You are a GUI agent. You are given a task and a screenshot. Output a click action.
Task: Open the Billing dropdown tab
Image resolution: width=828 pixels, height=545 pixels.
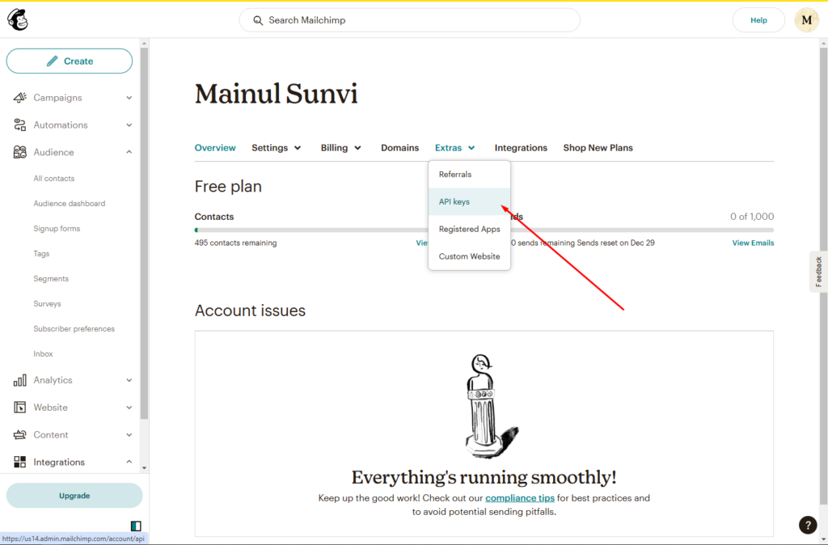[340, 148]
